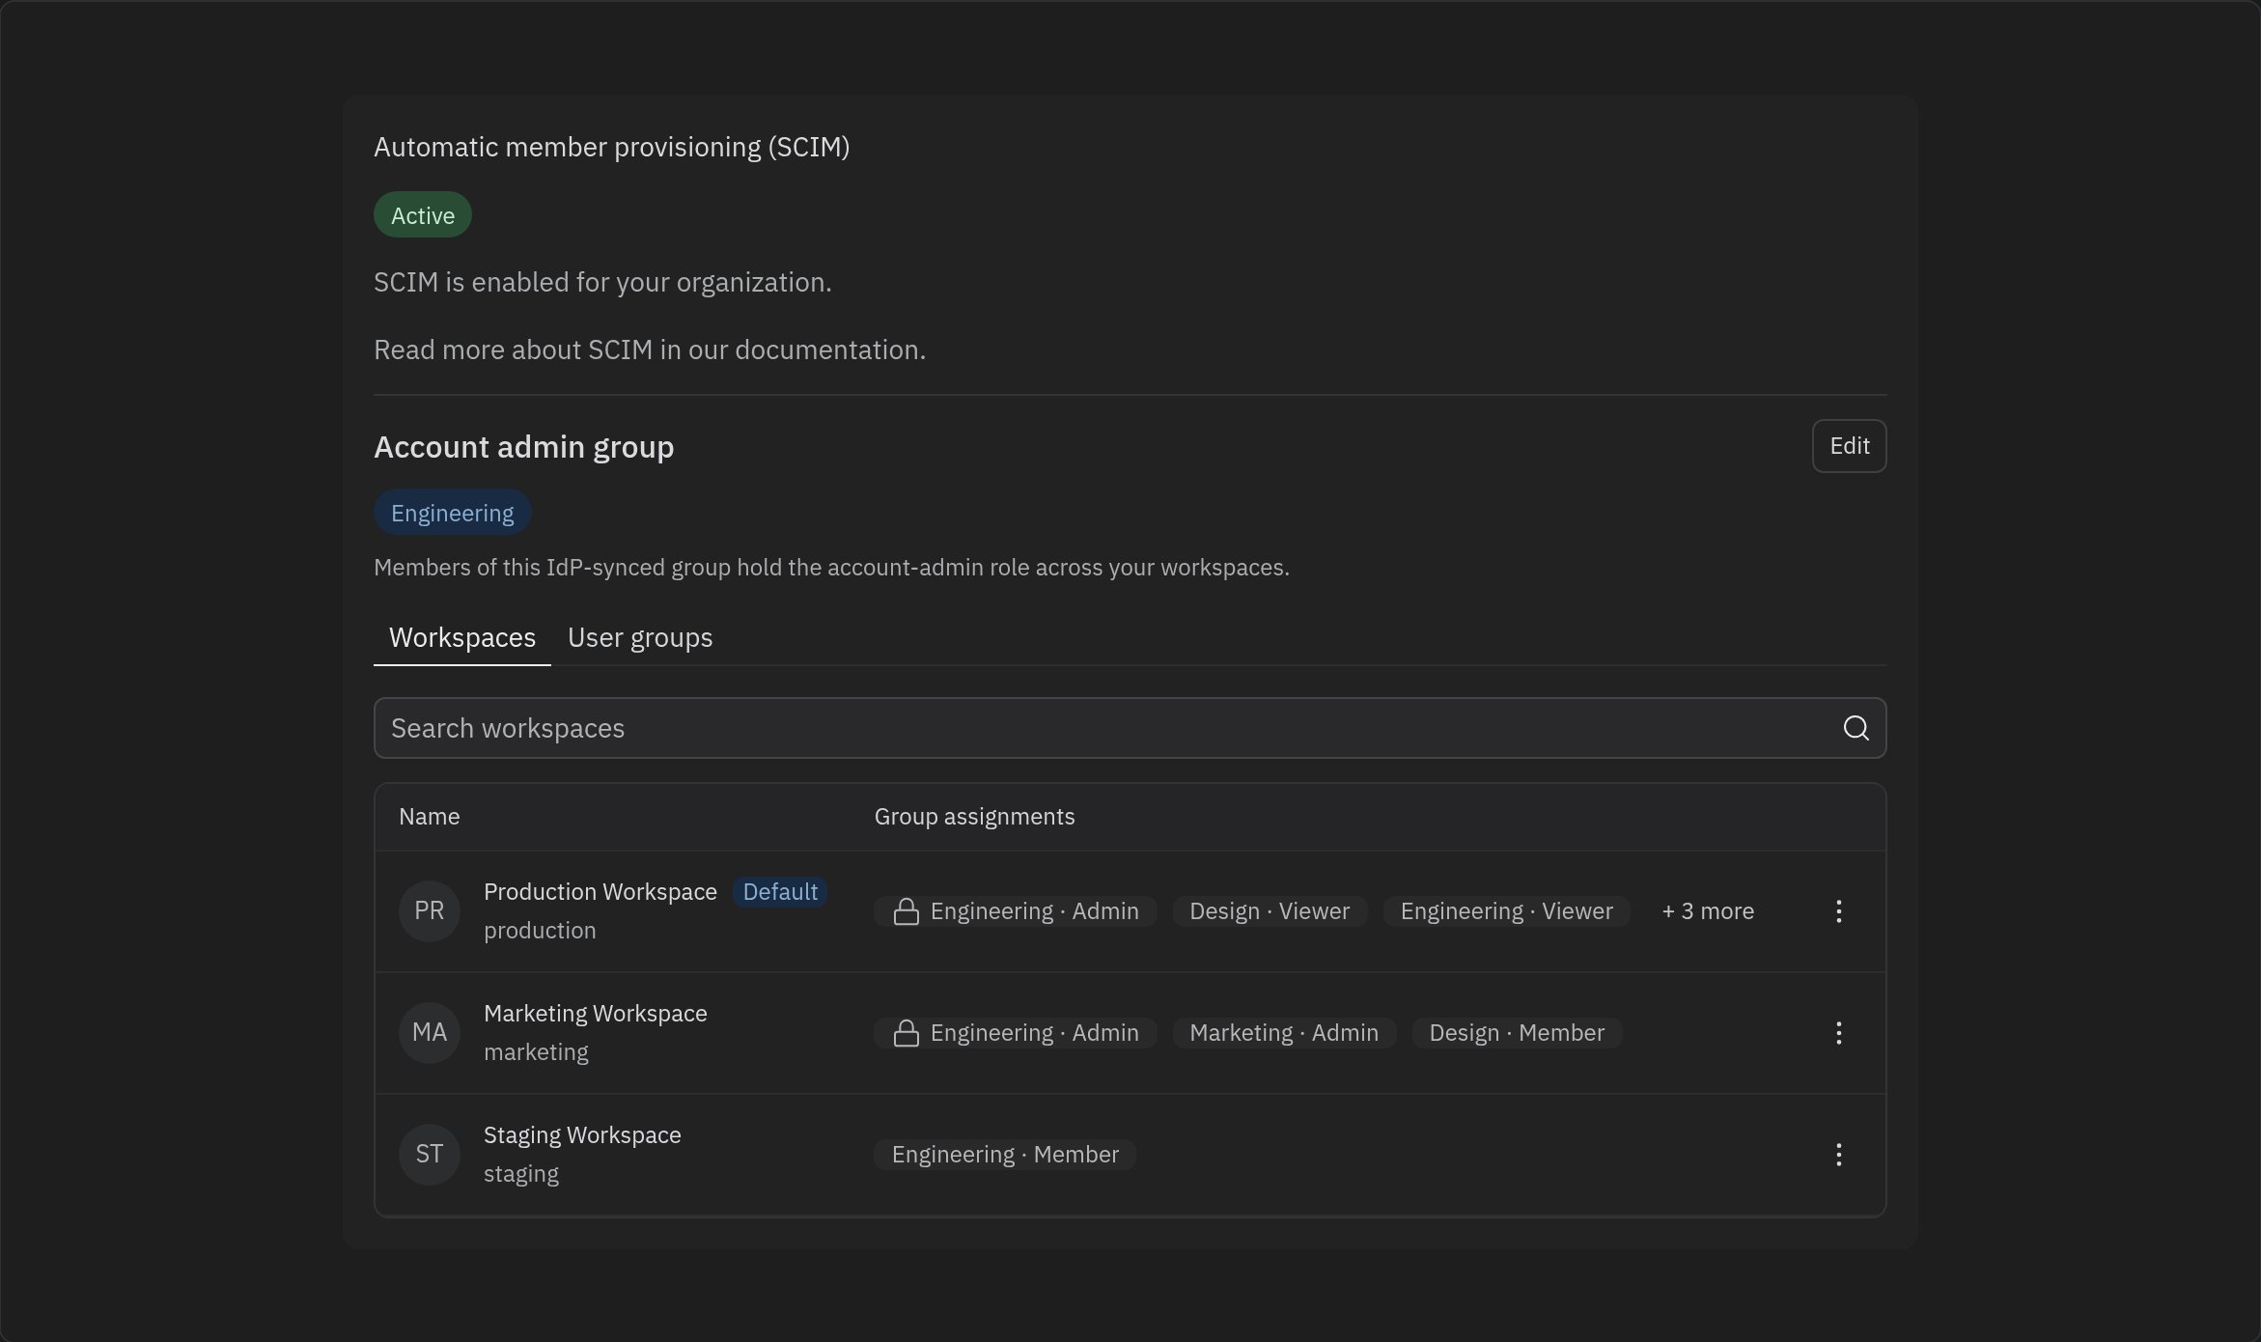Click the IdP-synced group description text
The width and height of the screenshot is (2261, 1342).
[831, 567]
